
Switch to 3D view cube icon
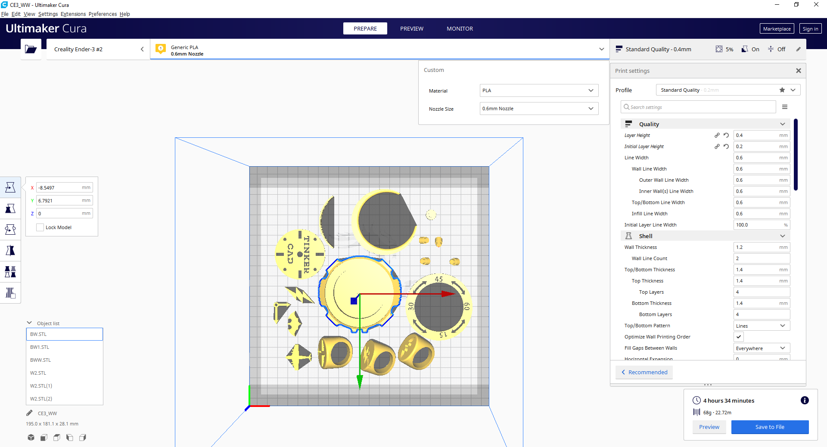(31, 438)
